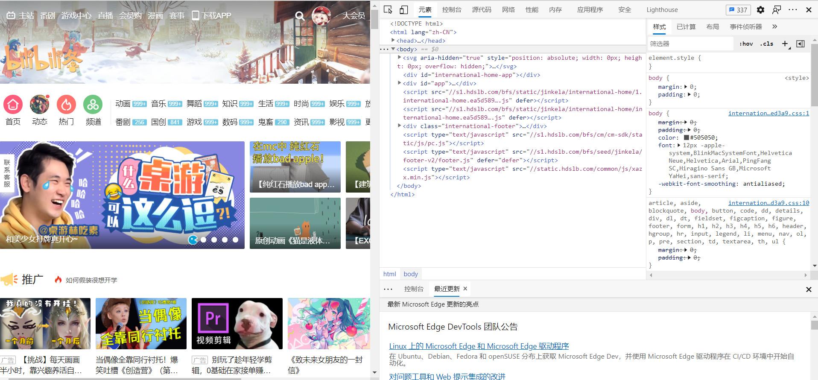Toggle :hov element state panel
Screen dimensions: 818x380
pos(746,44)
